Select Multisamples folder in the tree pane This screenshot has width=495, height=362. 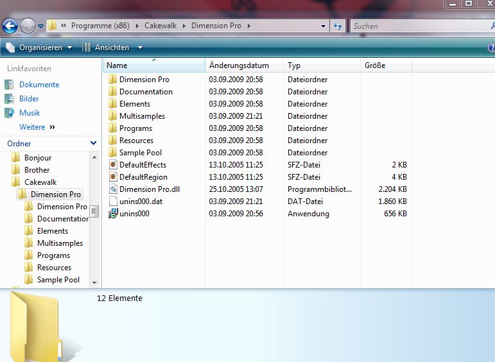(60, 243)
